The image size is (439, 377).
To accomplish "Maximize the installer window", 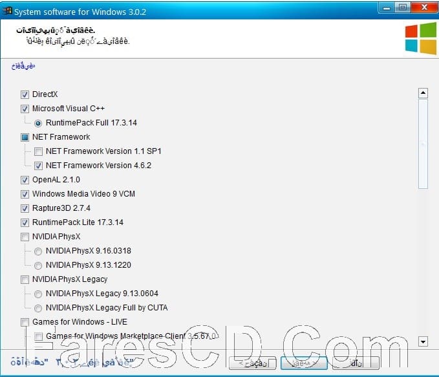I will click(403, 8).
